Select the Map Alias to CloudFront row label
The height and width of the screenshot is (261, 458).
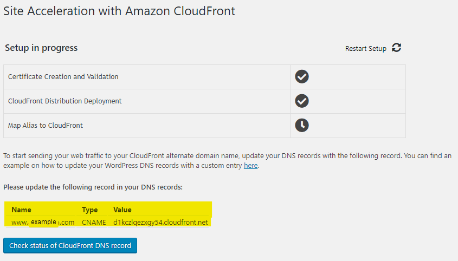(46, 125)
